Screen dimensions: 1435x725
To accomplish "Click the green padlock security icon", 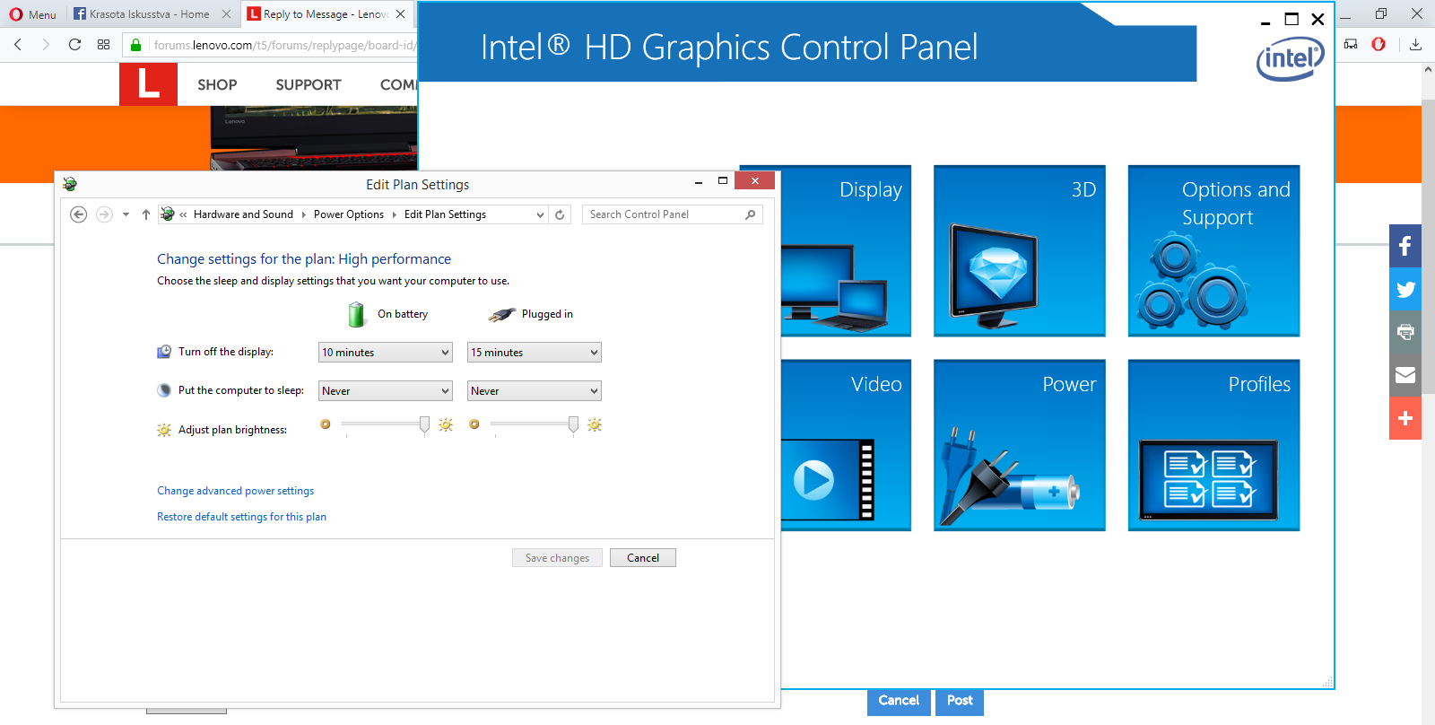I will click(136, 45).
